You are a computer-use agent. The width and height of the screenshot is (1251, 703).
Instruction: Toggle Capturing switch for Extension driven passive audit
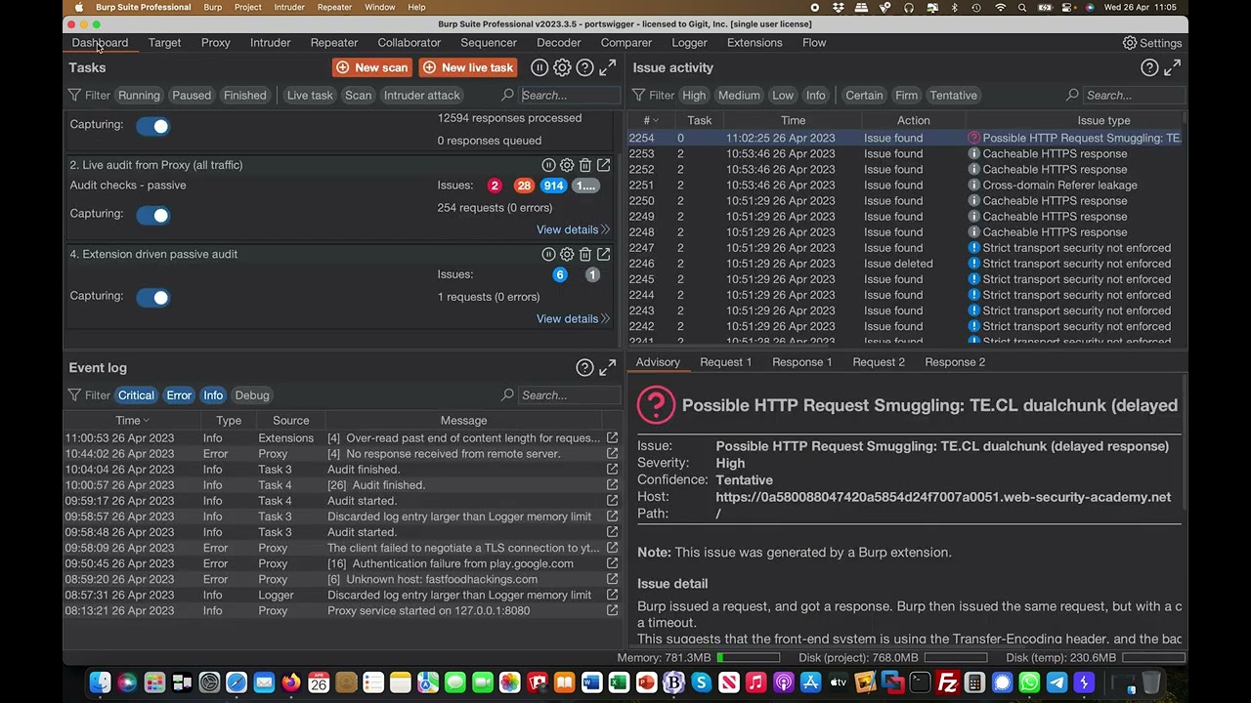[x=152, y=297]
